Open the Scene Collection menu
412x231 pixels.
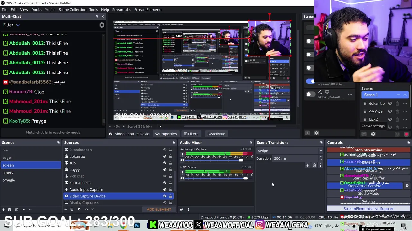[72, 10]
